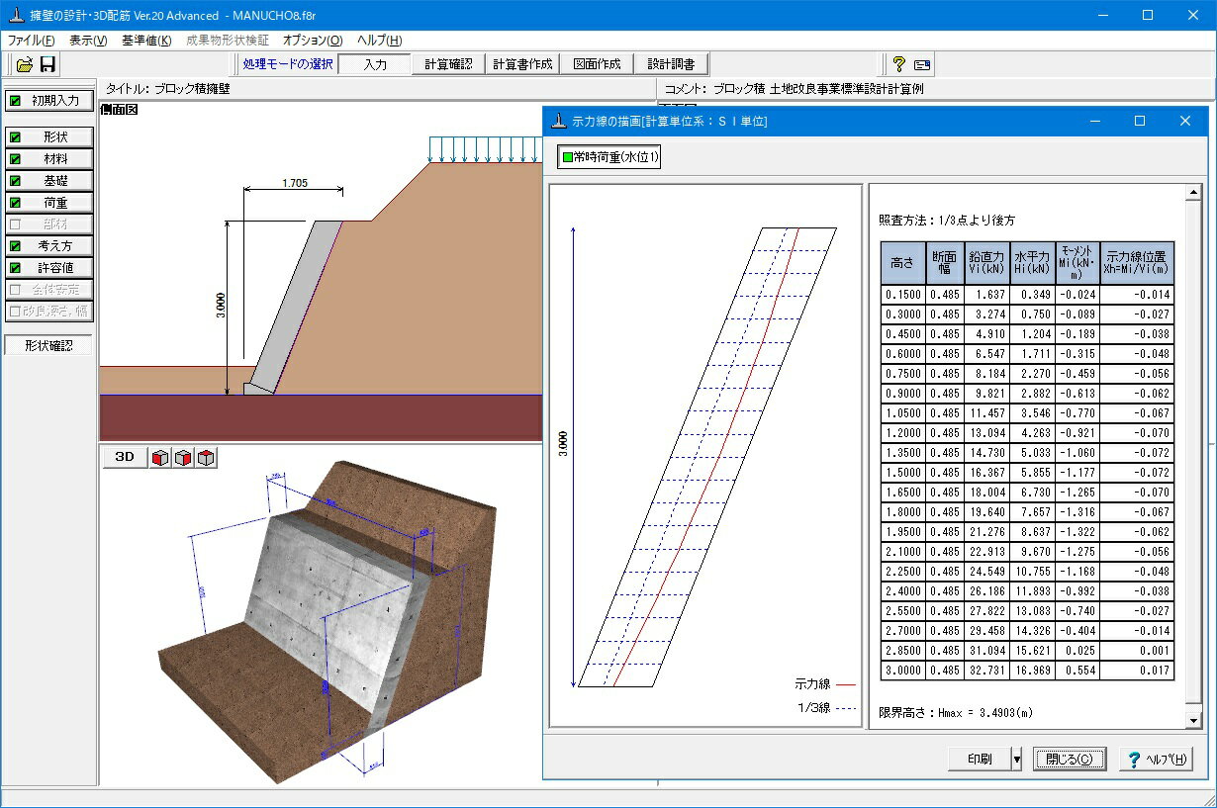The height and width of the screenshot is (808, 1217).
Task: Click the horizontal force value 16.969
Action: tap(1032, 671)
